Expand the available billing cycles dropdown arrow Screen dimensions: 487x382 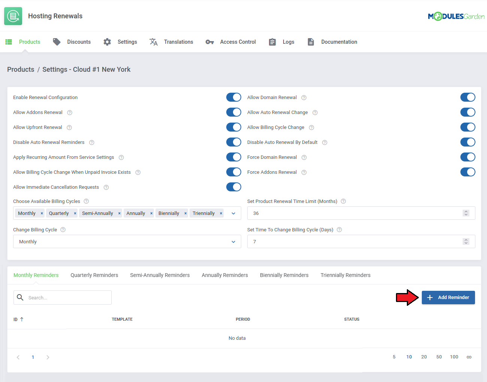tap(233, 213)
